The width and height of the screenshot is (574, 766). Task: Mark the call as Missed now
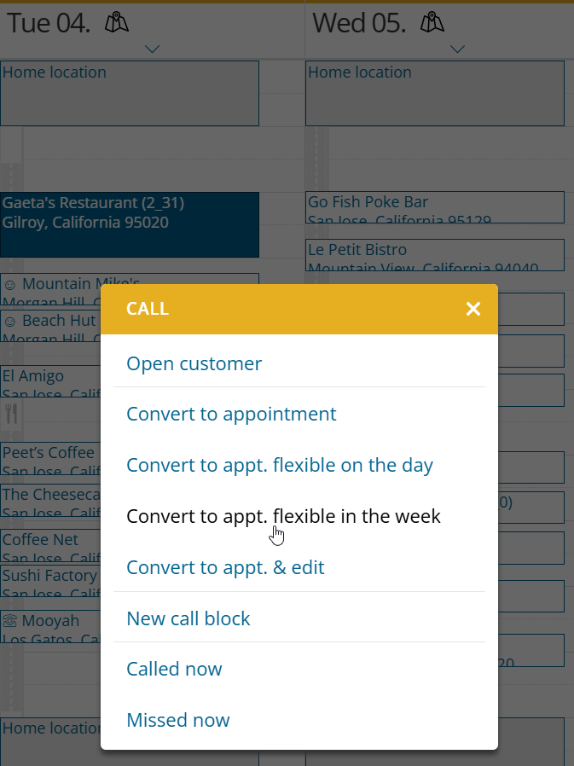pos(177,720)
